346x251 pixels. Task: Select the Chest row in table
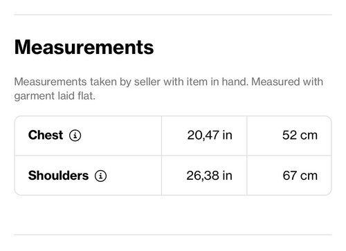(x=173, y=136)
